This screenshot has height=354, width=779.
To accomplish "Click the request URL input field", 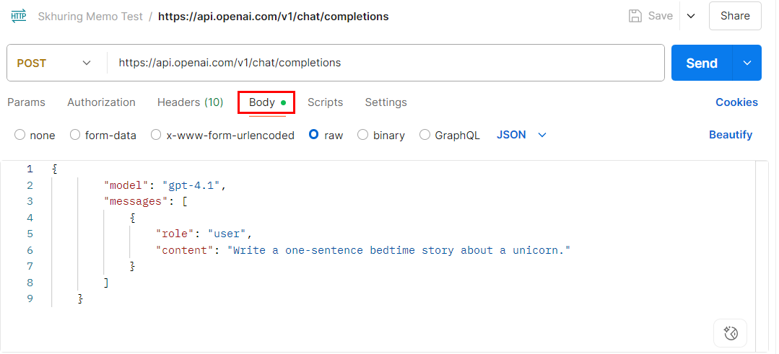I will pos(385,63).
